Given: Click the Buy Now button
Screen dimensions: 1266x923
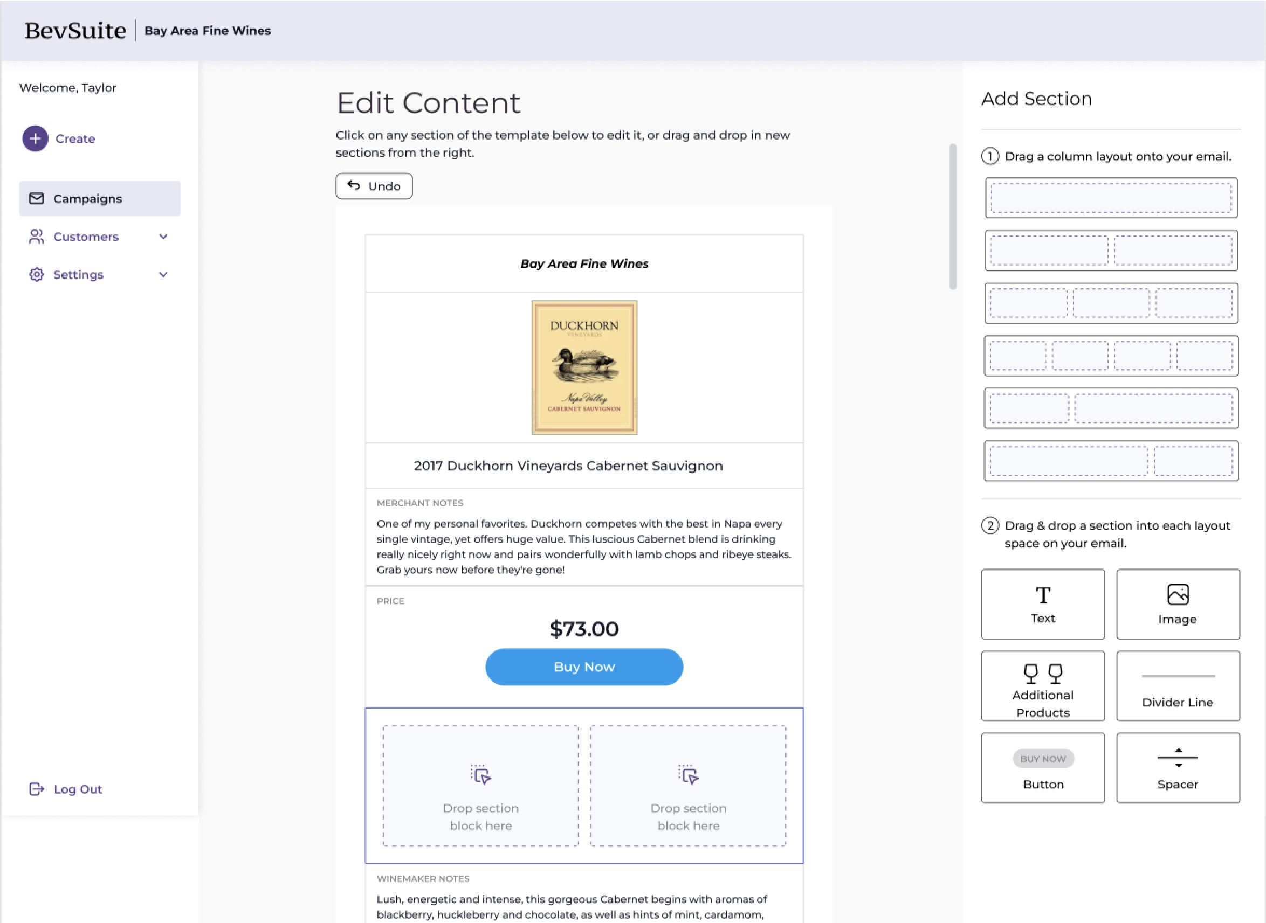Looking at the screenshot, I should tap(583, 667).
